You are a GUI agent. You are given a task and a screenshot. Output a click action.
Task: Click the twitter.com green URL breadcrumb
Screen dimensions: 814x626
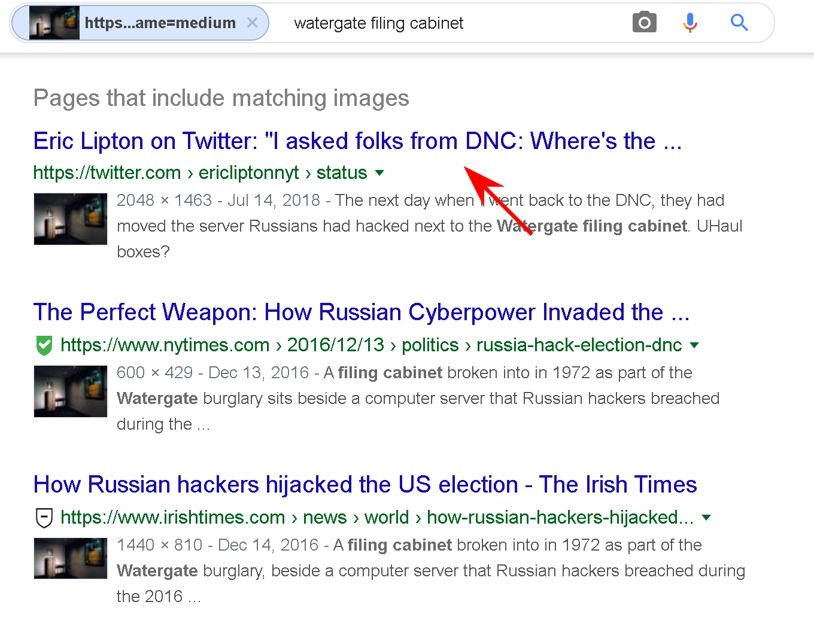click(x=107, y=173)
